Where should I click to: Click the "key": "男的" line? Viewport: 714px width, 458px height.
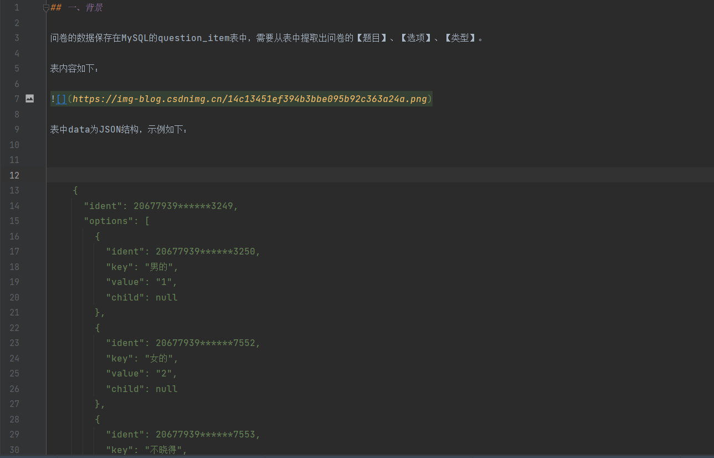pos(142,267)
